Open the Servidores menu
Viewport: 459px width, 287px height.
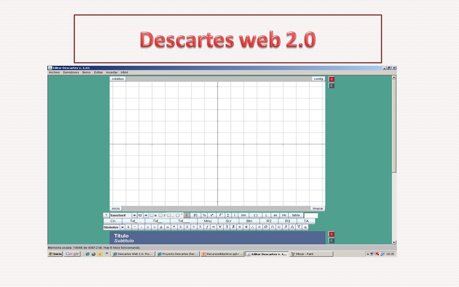pos(71,72)
